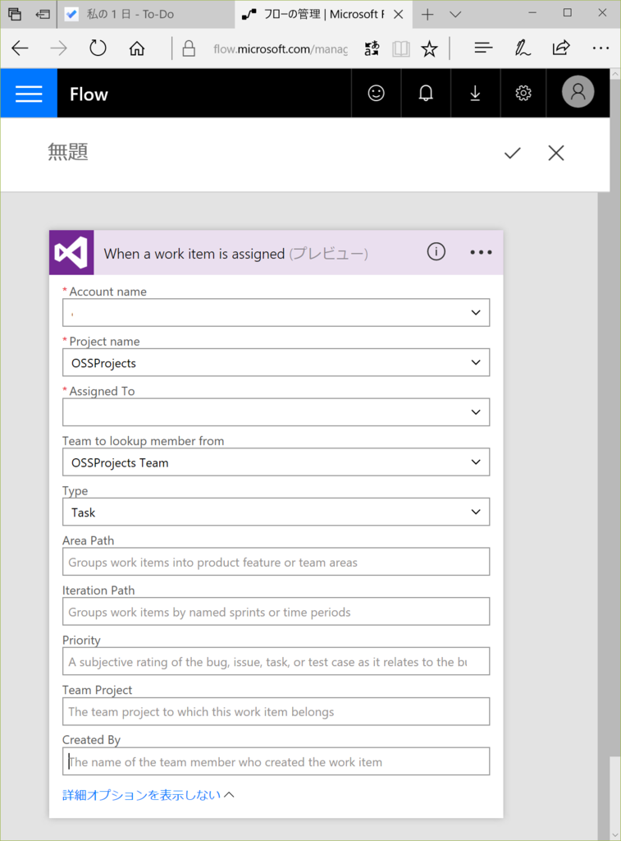Click the browser forward arrow
The image size is (621, 841).
[58, 48]
